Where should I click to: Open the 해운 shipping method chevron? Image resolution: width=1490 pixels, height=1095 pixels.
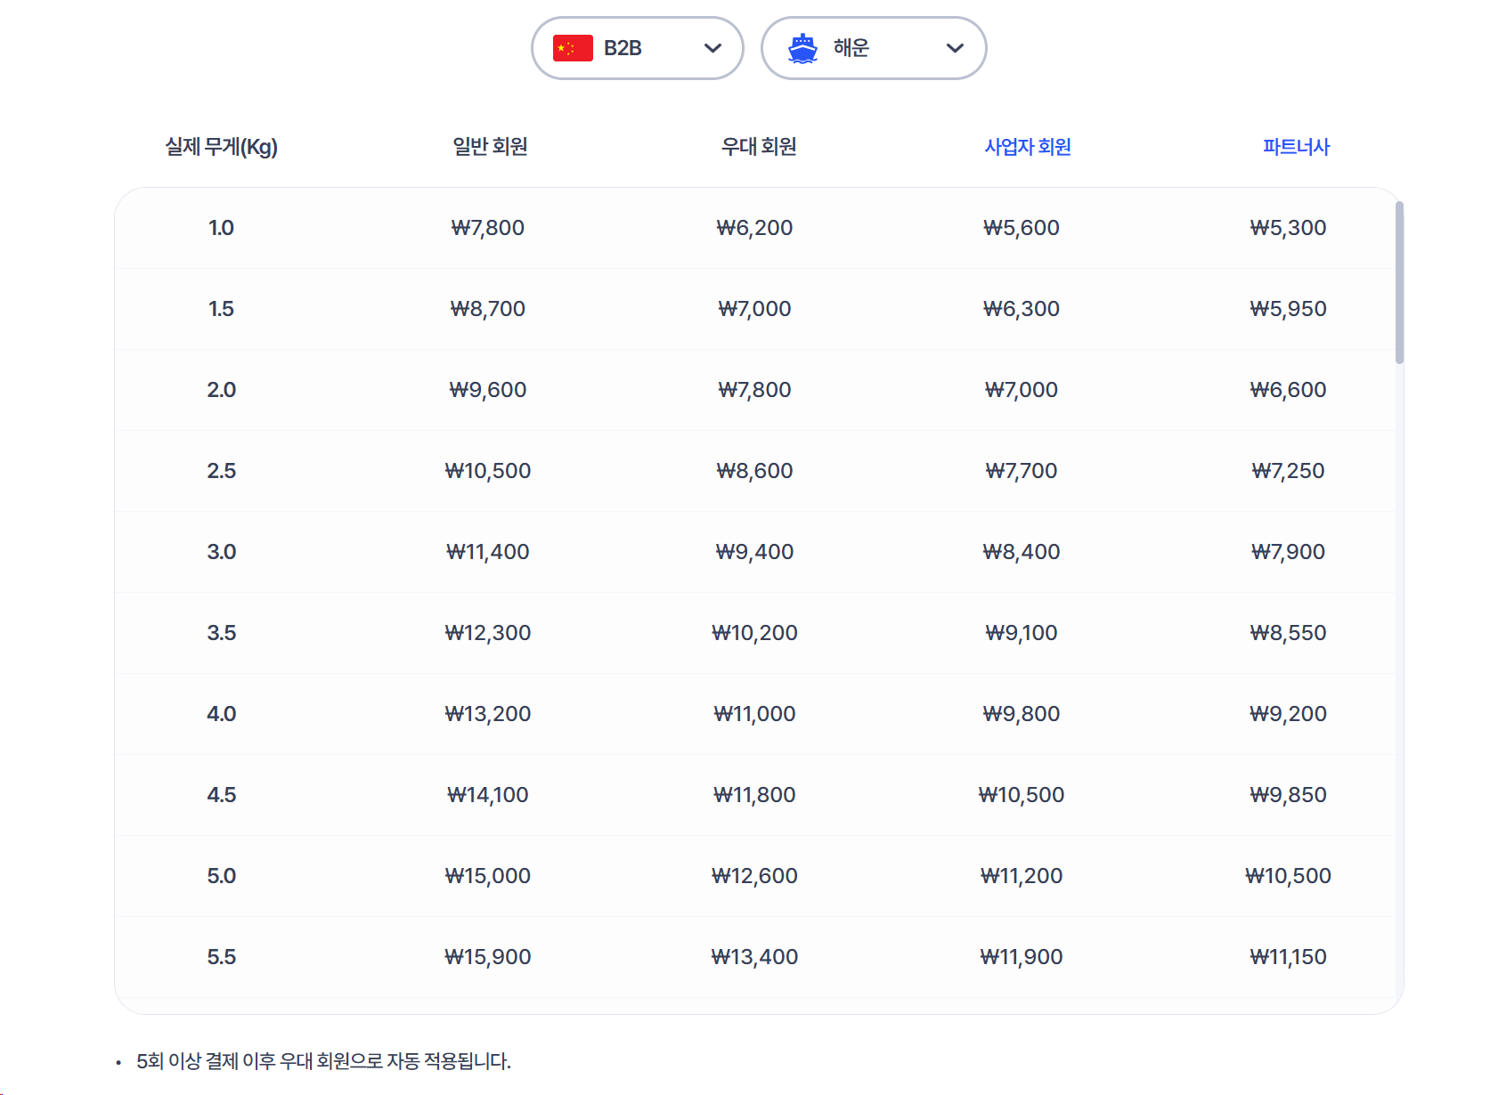[955, 48]
